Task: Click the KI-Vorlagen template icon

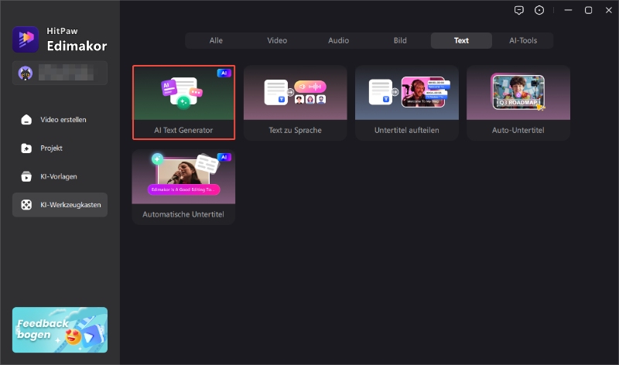Action: click(26, 176)
